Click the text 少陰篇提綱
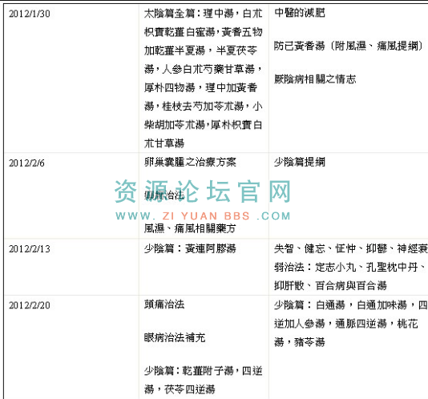 [300, 162]
